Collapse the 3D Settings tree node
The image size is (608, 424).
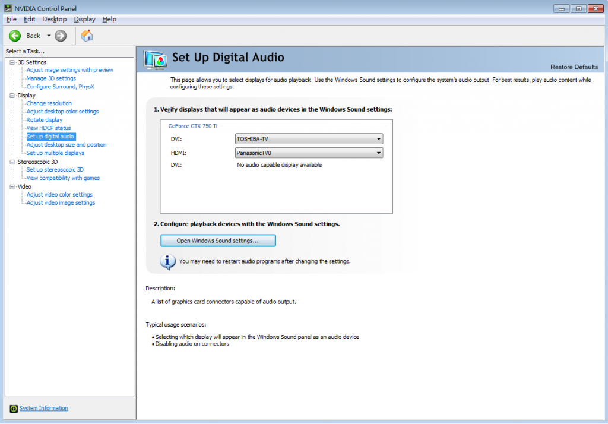pos(12,62)
